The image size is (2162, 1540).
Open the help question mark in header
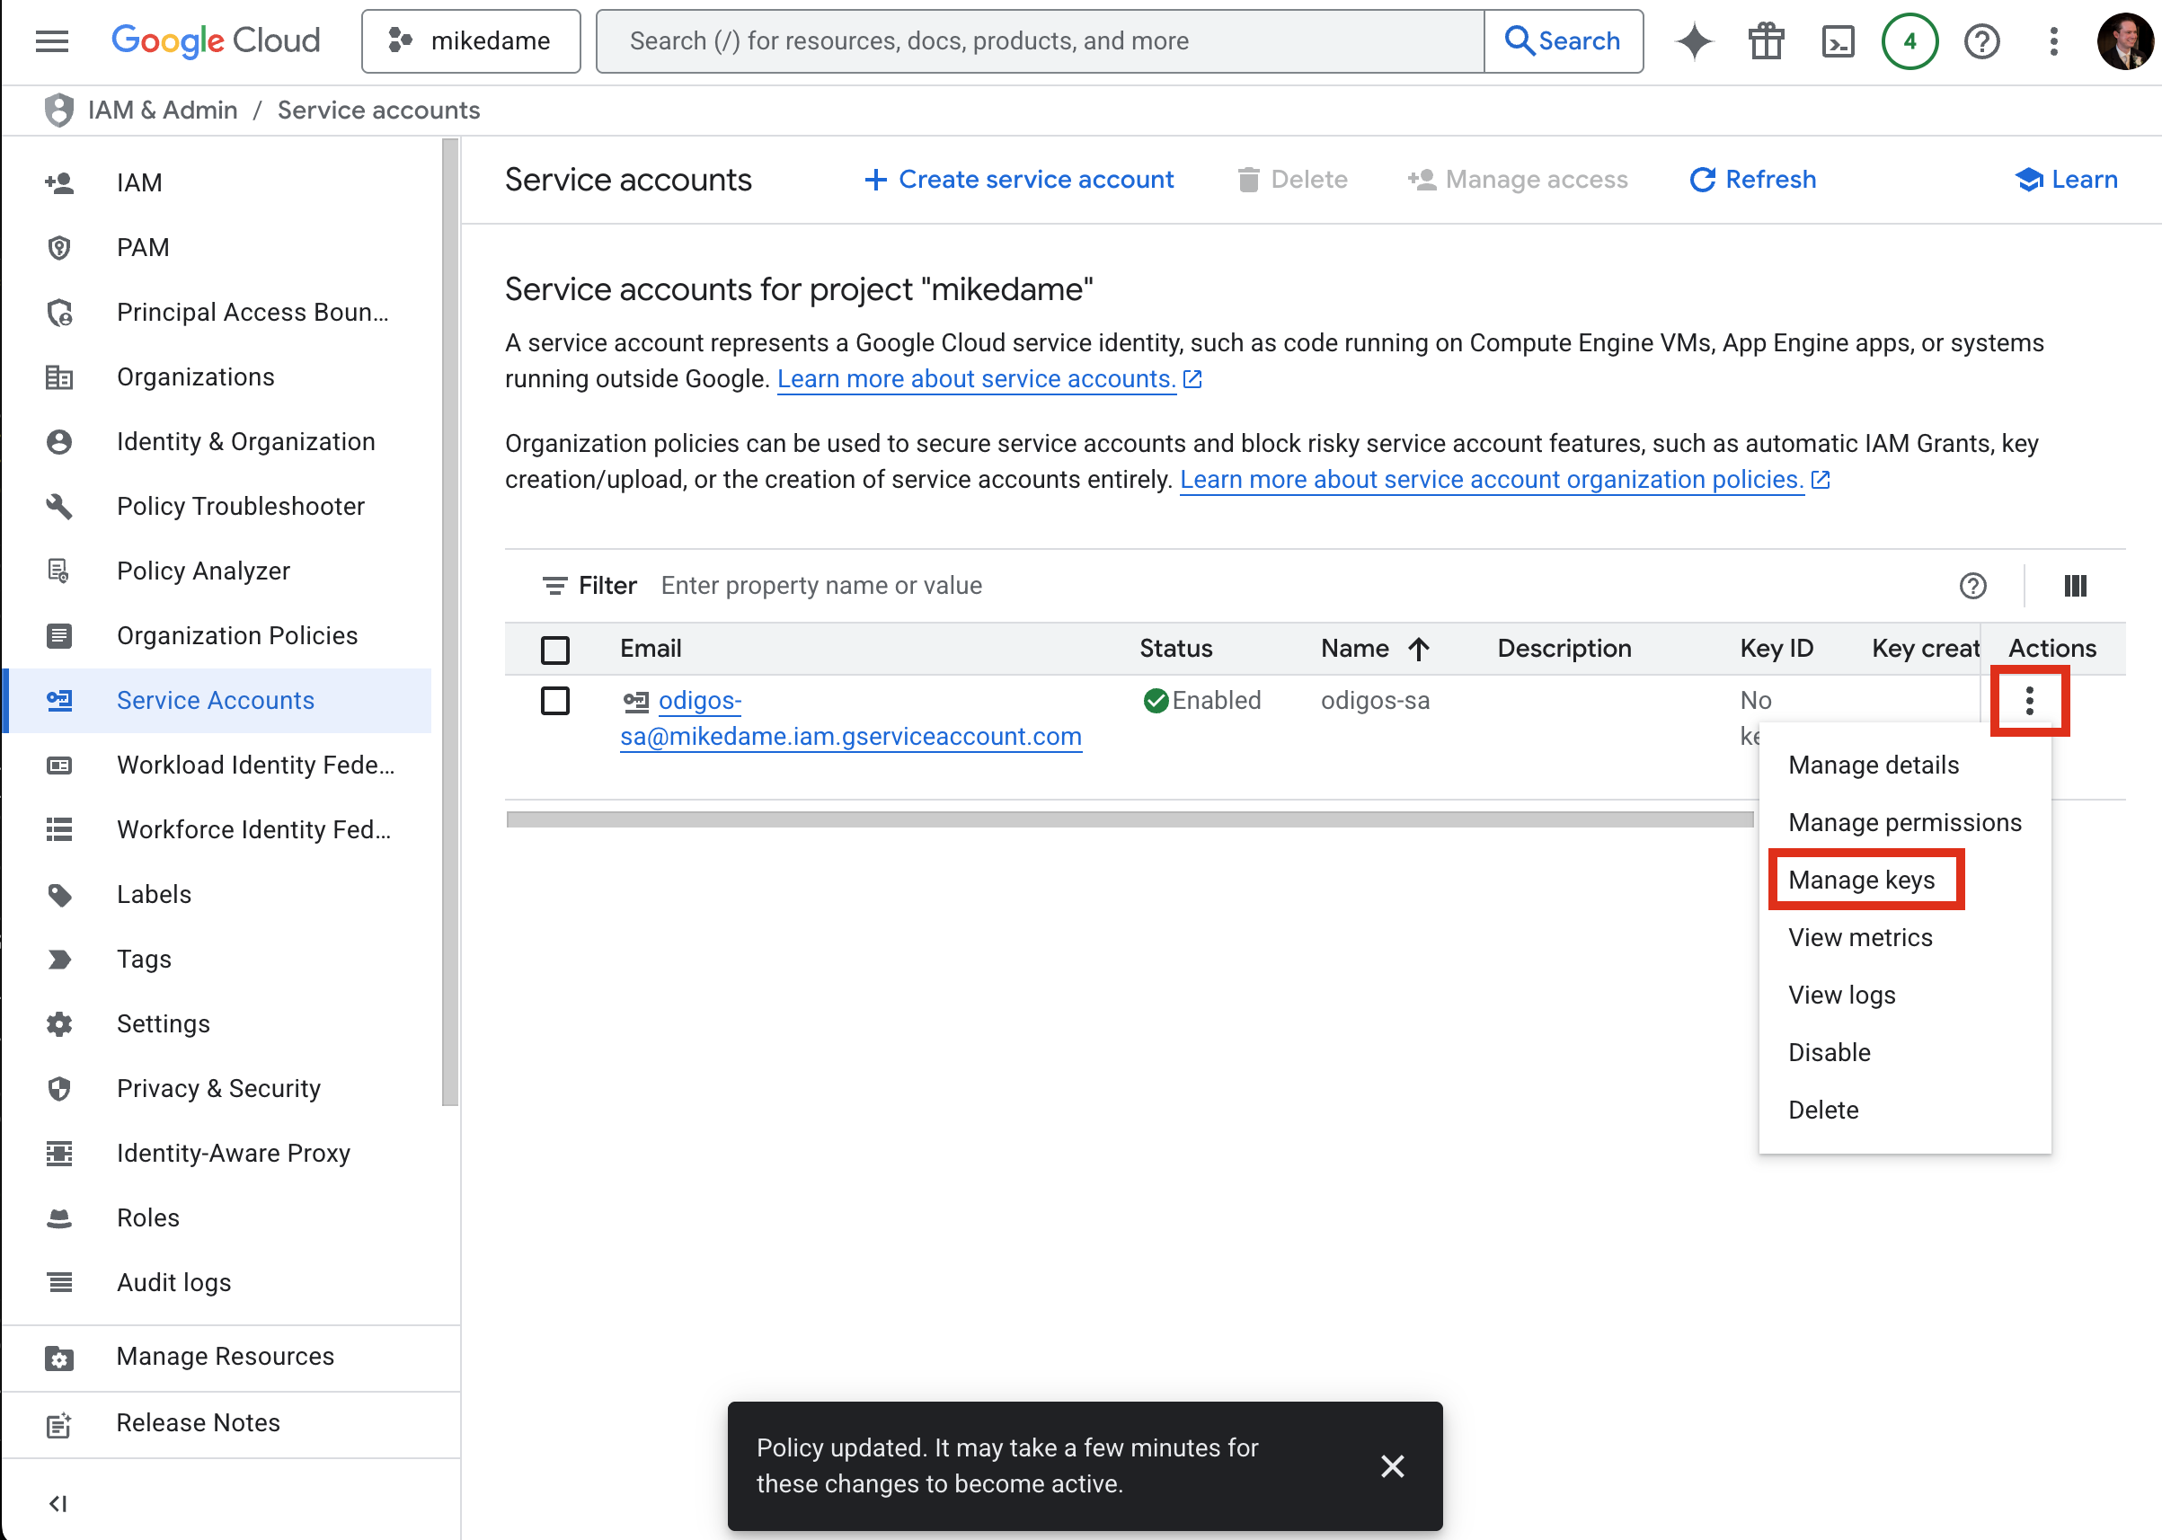click(1982, 40)
